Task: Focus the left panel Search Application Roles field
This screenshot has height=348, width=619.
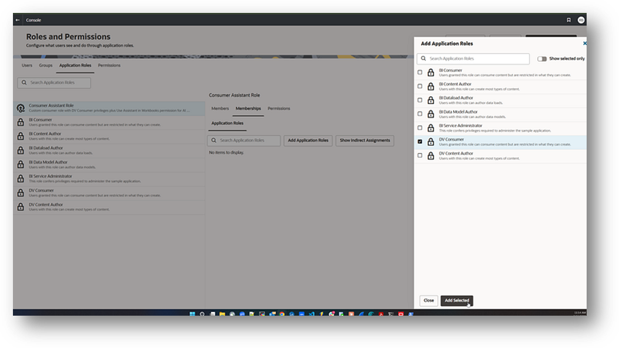Action: (54, 82)
